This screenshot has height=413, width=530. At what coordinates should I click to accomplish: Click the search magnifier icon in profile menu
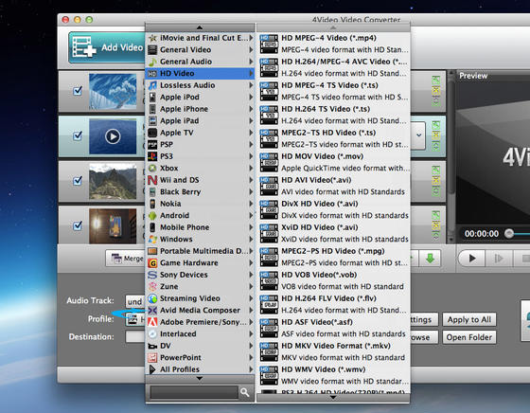[245, 392]
